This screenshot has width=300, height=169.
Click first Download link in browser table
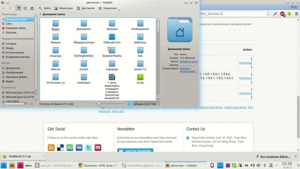pos(246,63)
